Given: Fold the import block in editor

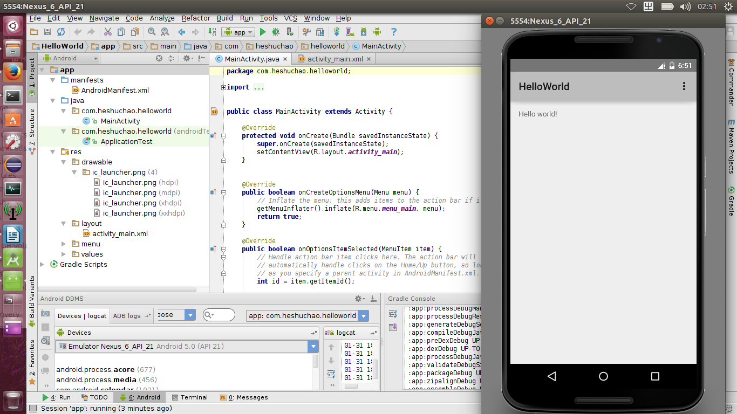Looking at the screenshot, I should pos(223,87).
